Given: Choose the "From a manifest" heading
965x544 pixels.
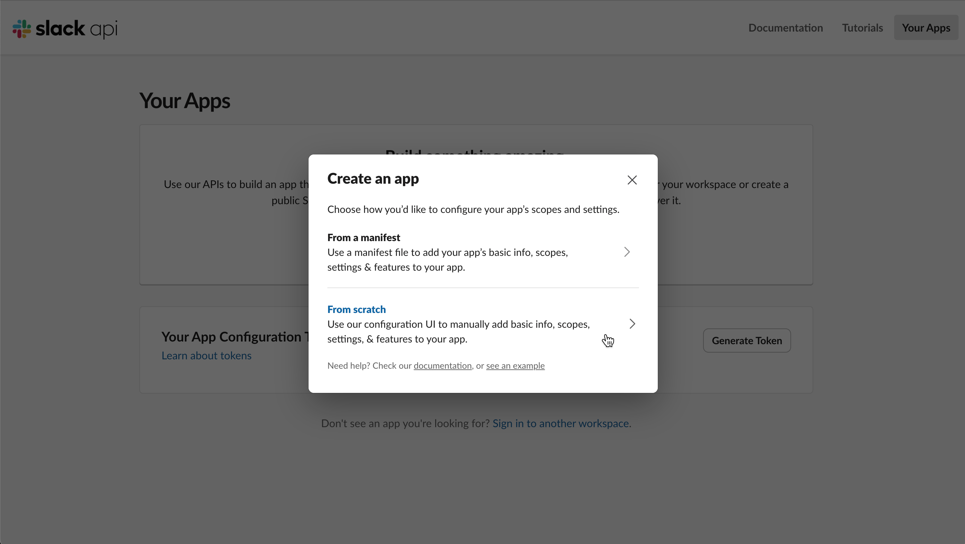Looking at the screenshot, I should [363, 237].
